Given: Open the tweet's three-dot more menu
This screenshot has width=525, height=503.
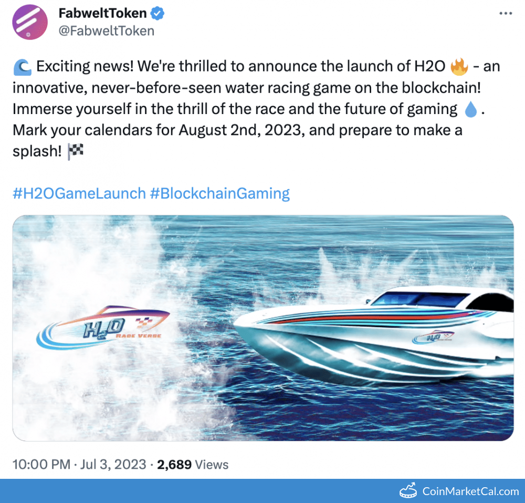Looking at the screenshot, I should click(505, 14).
